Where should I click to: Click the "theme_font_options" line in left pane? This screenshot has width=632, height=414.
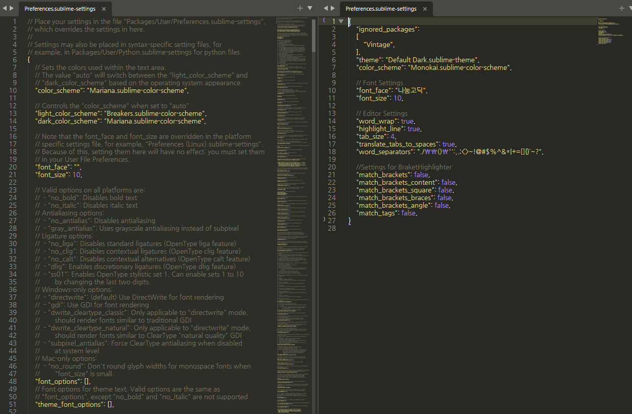pos(75,404)
